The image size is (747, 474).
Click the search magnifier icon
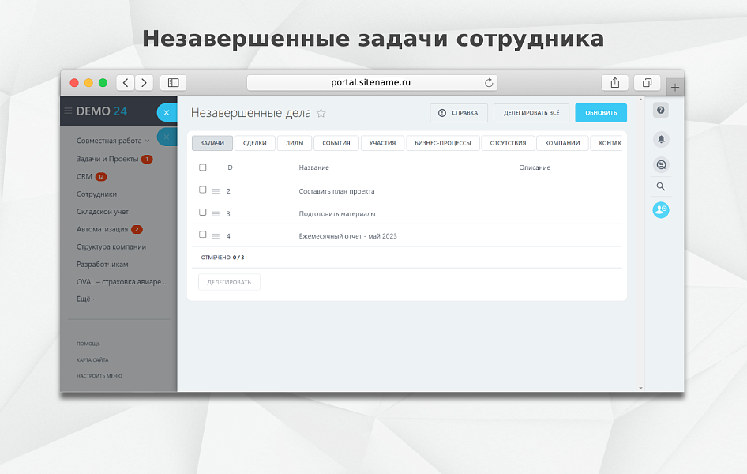pos(660,187)
